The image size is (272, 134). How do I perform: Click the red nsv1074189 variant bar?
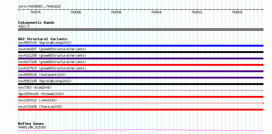click(141, 110)
